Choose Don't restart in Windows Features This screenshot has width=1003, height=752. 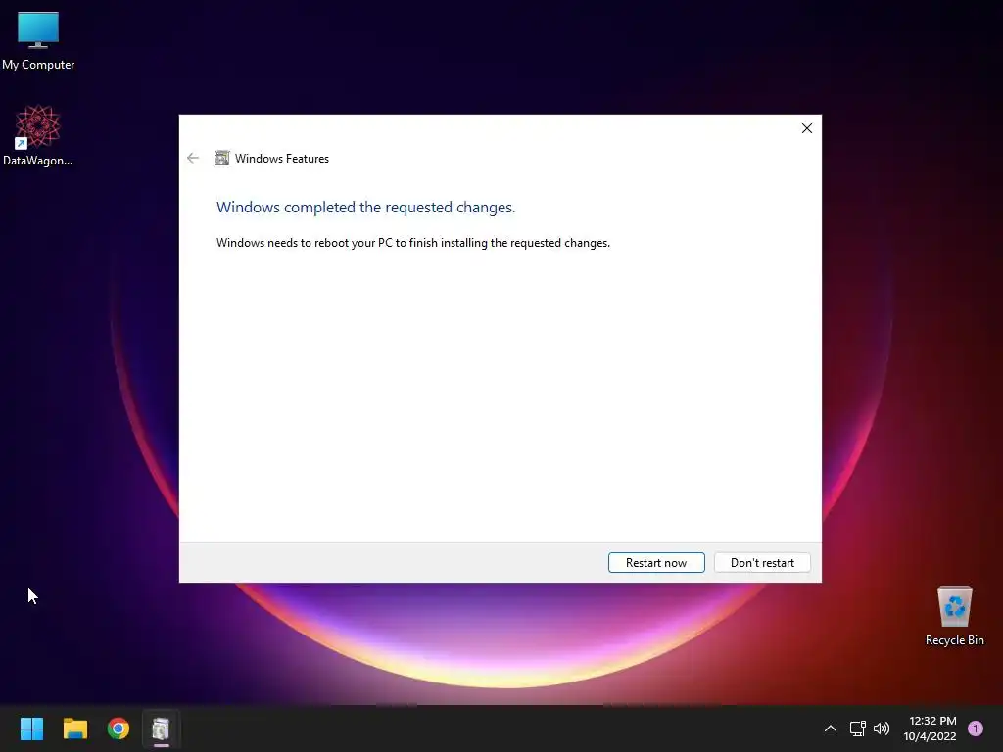tap(762, 563)
